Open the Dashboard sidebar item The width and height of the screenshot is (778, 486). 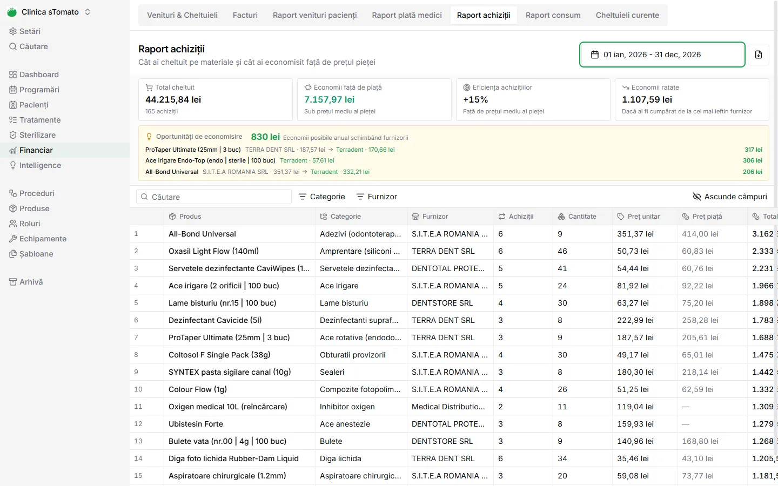tap(34, 75)
